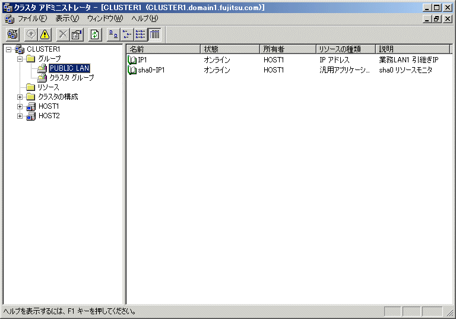Select the リソース folder in tree
456x319 pixels.
click(48, 87)
